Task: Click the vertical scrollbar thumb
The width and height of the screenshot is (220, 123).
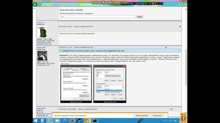Action: point(186,67)
